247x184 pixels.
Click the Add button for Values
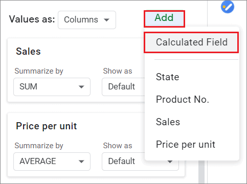click(164, 18)
